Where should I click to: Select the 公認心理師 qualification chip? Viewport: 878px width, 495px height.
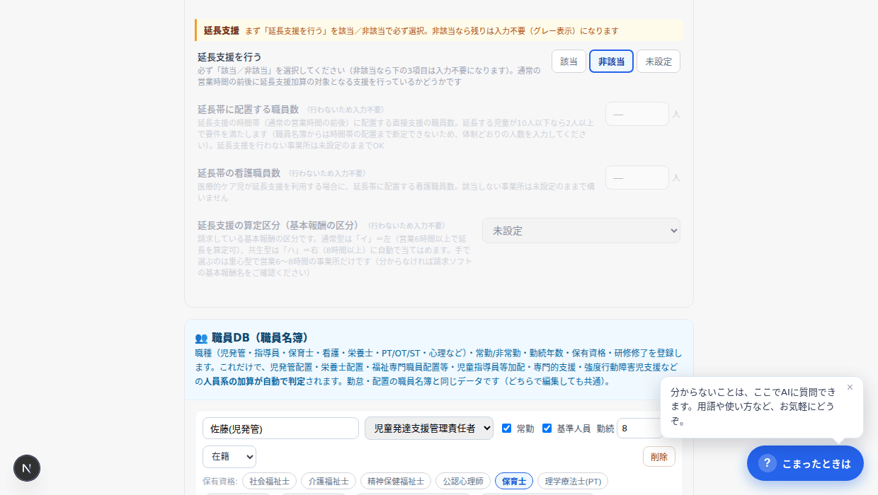463,482
